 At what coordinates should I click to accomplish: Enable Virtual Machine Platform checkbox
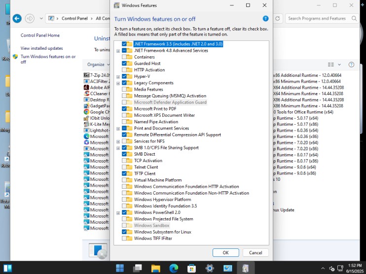coord(124,180)
